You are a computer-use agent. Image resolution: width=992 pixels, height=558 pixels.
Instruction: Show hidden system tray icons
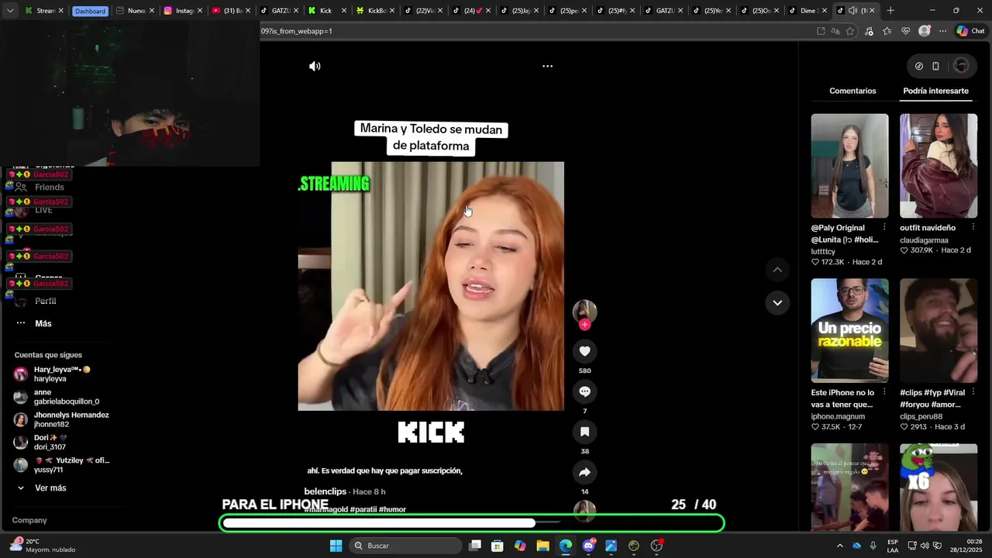pyautogui.click(x=839, y=546)
